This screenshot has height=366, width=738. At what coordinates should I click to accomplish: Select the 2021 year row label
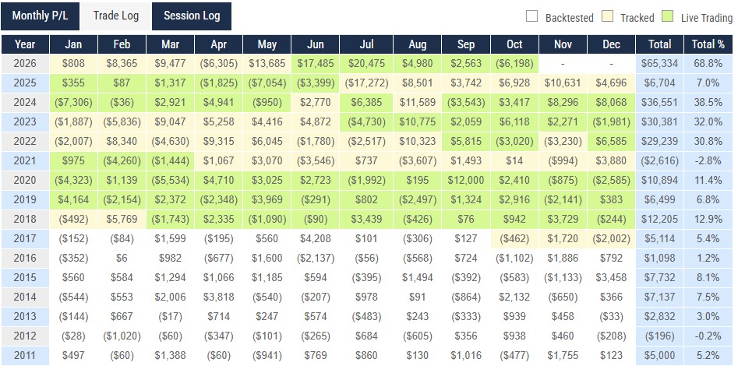coord(25,161)
